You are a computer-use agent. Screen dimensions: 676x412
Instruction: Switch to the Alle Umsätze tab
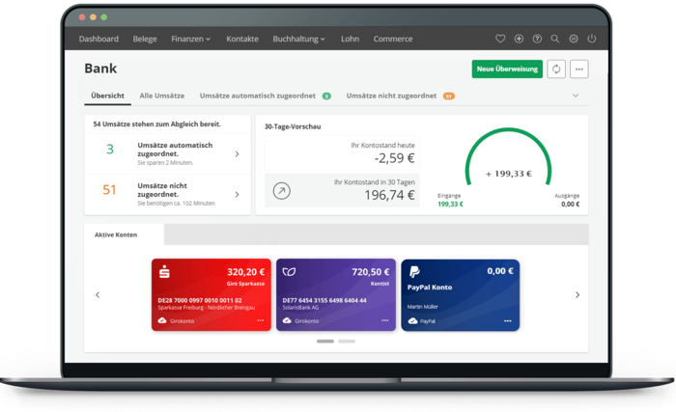[x=161, y=96]
